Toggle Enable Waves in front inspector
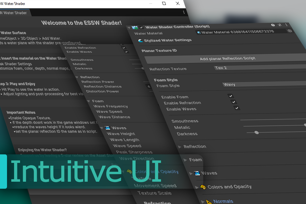Viewport: 306px width, 204px height. [237, 108]
